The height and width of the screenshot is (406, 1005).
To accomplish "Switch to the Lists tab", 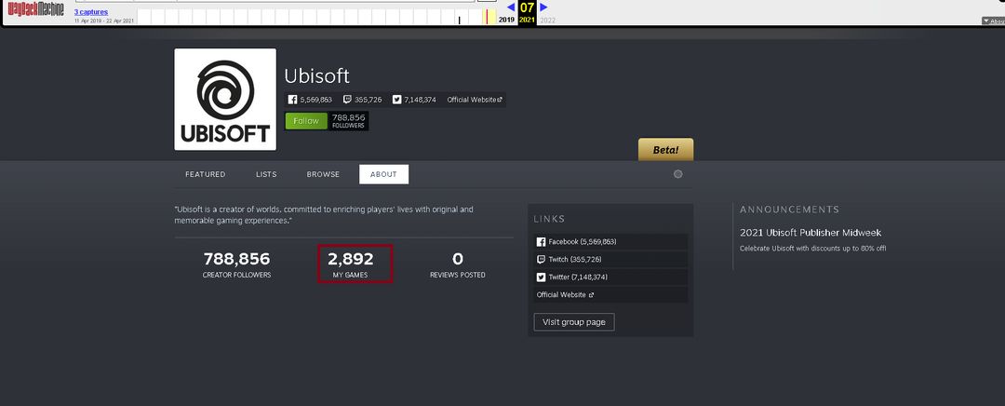I will [266, 174].
